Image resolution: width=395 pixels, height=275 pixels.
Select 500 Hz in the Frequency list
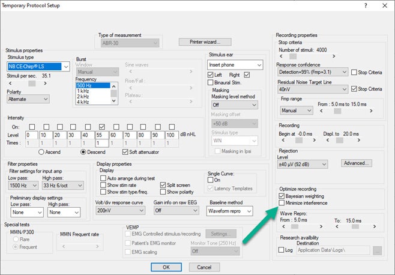pos(93,85)
